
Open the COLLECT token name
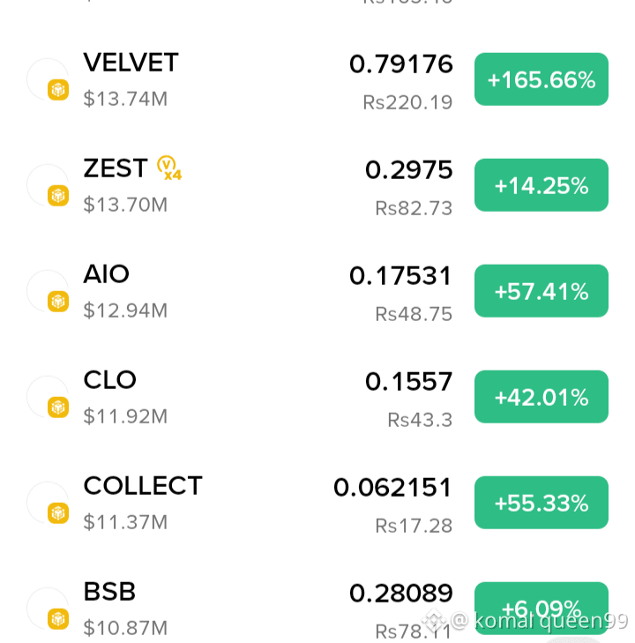click(x=143, y=486)
